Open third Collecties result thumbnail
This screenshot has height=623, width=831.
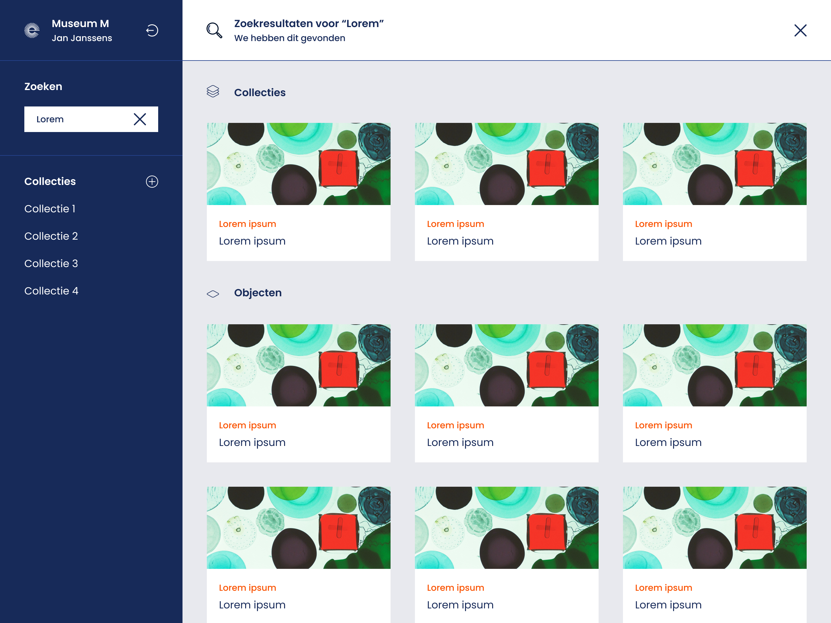tap(715, 164)
